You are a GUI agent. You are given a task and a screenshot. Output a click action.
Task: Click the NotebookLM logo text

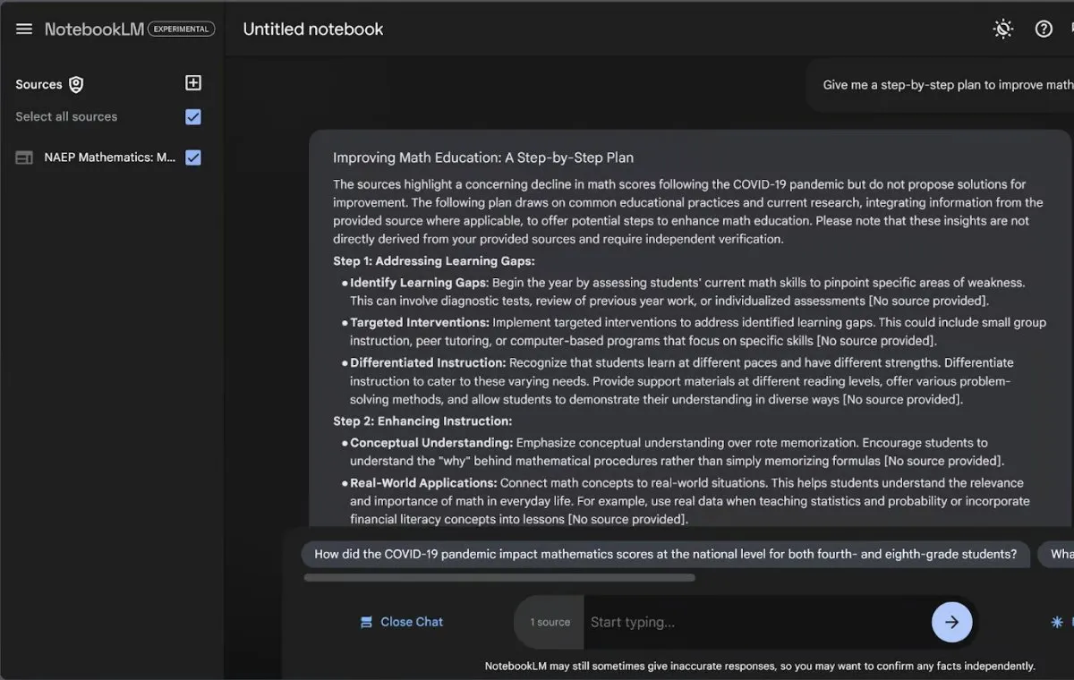(x=94, y=29)
